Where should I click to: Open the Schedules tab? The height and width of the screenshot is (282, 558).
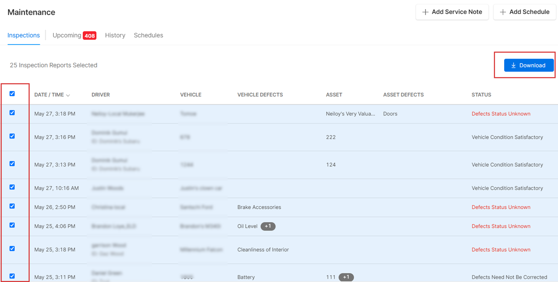point(148,36)
